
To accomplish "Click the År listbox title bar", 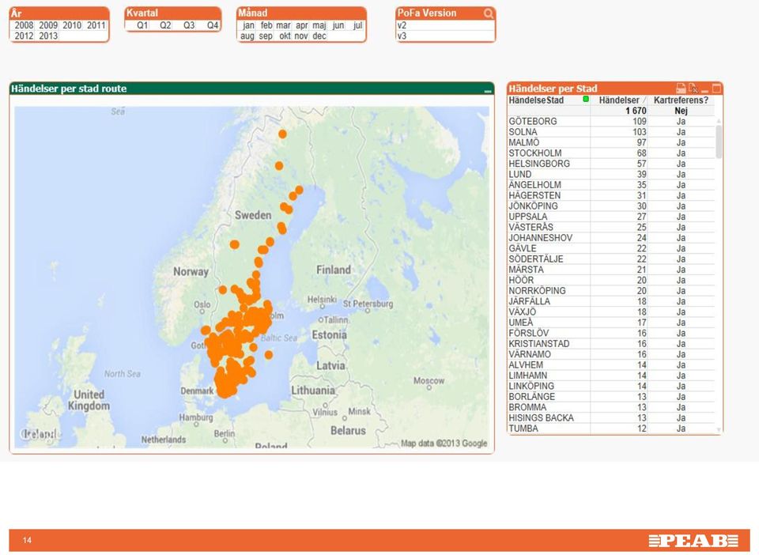I will pyautogui.click(x=59, y=13).
